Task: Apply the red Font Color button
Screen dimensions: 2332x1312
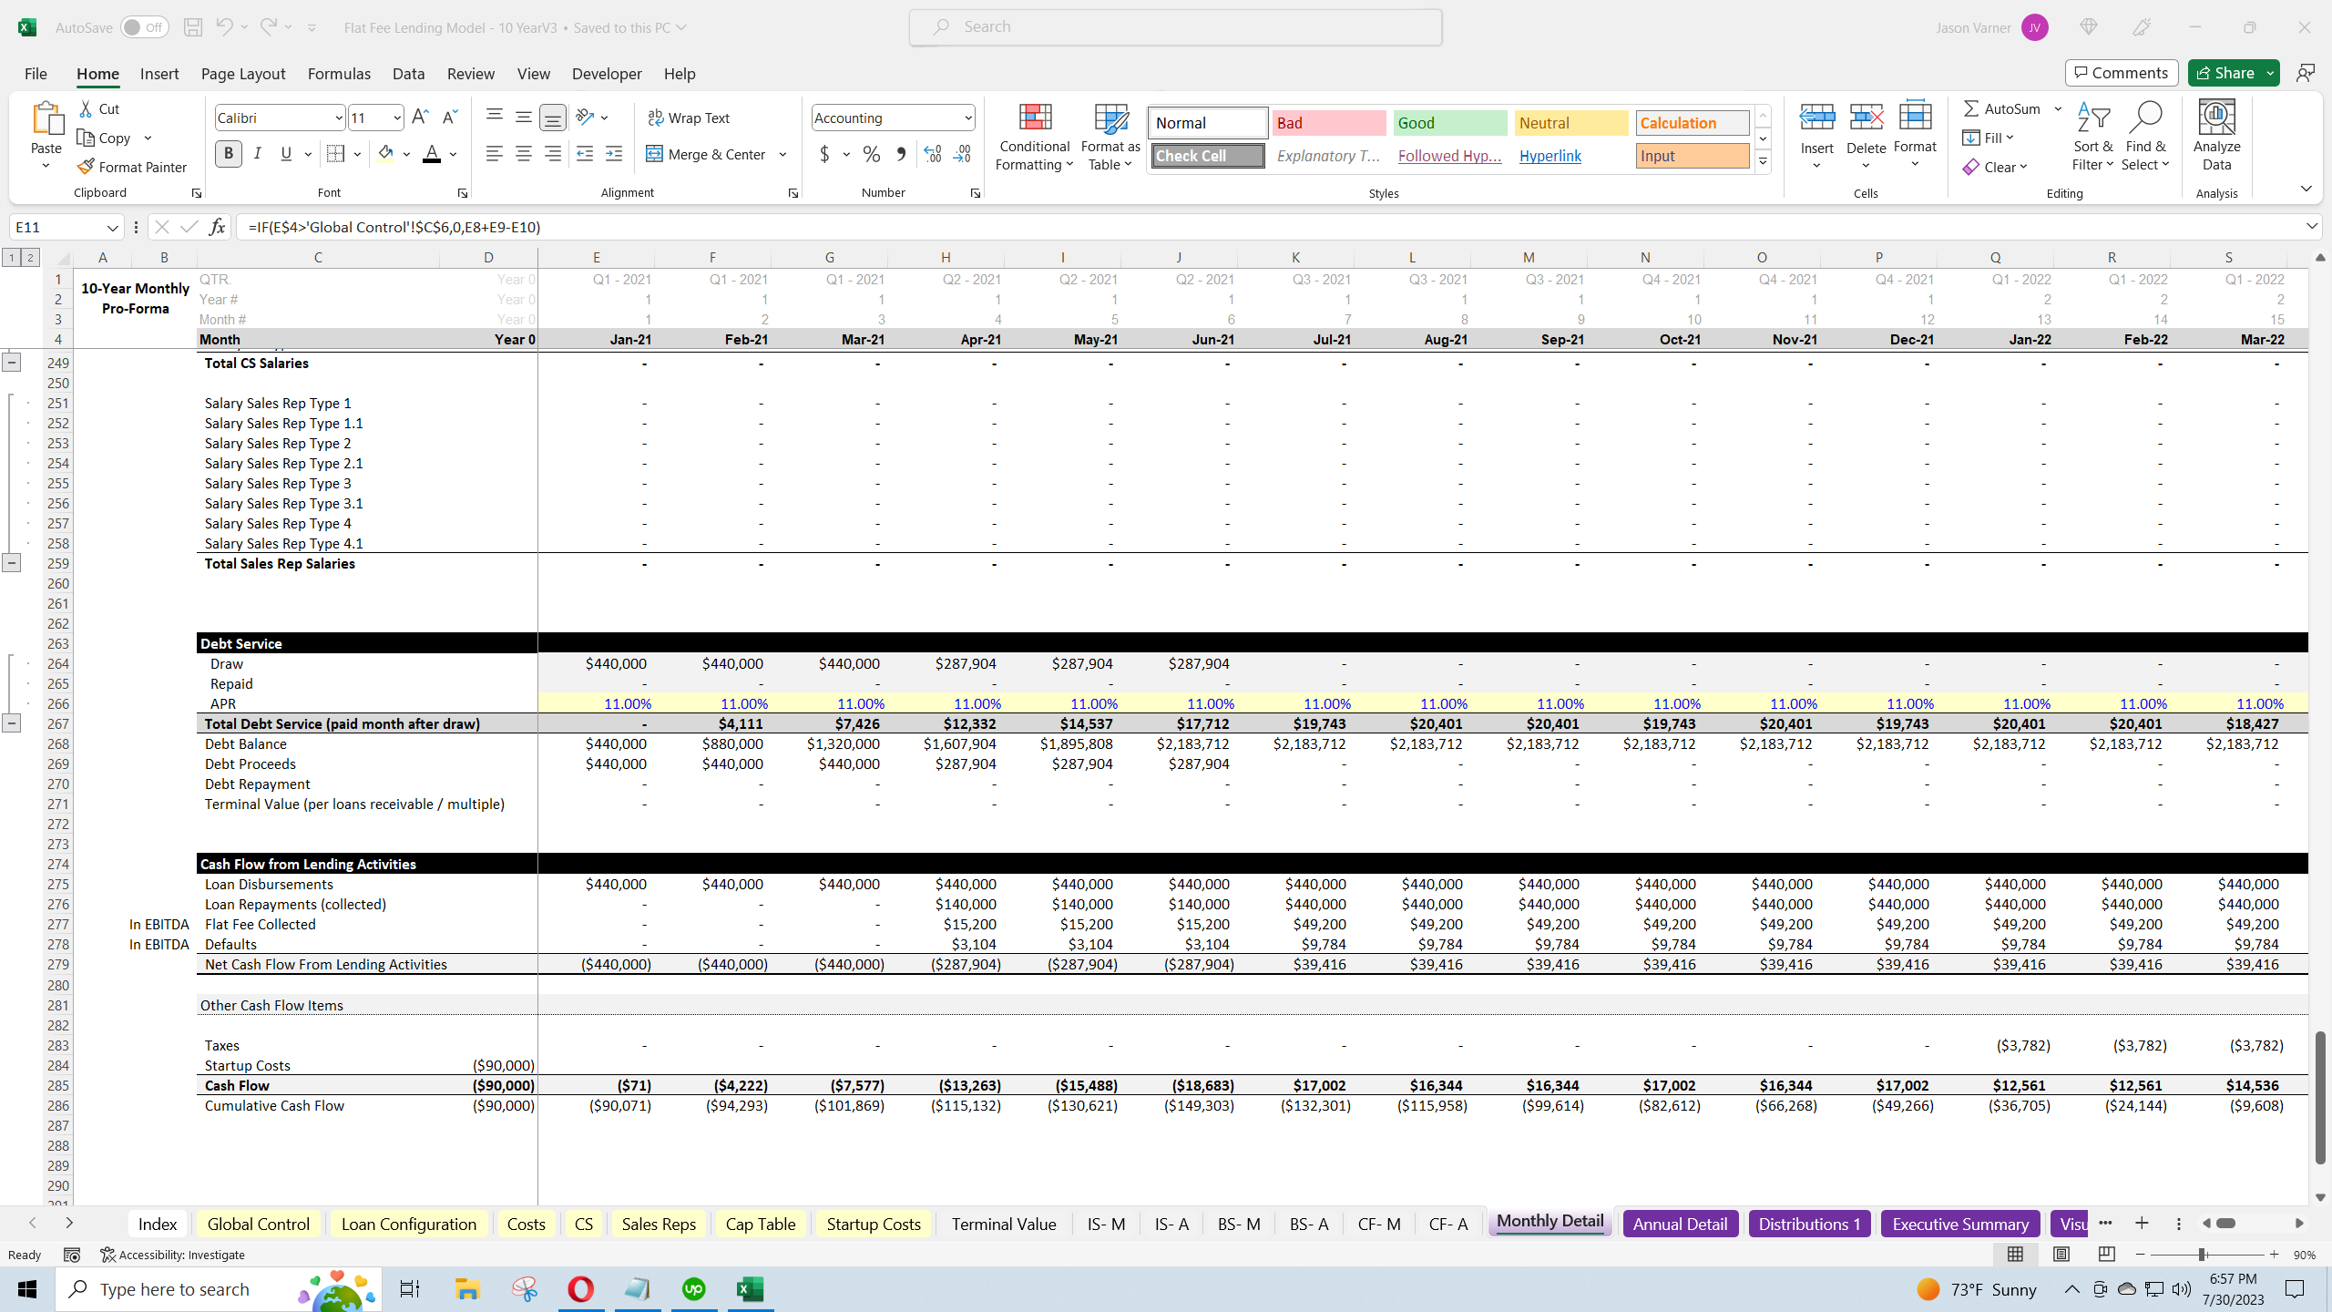Action: coord(432,154)
